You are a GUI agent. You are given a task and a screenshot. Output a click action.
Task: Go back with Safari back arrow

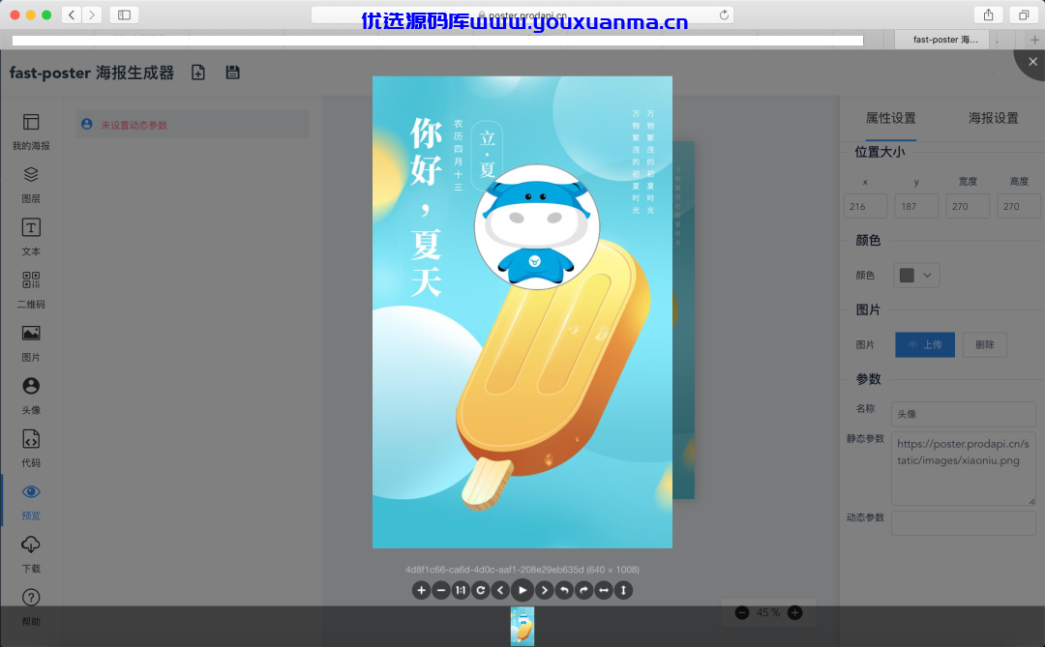(72, 15)
